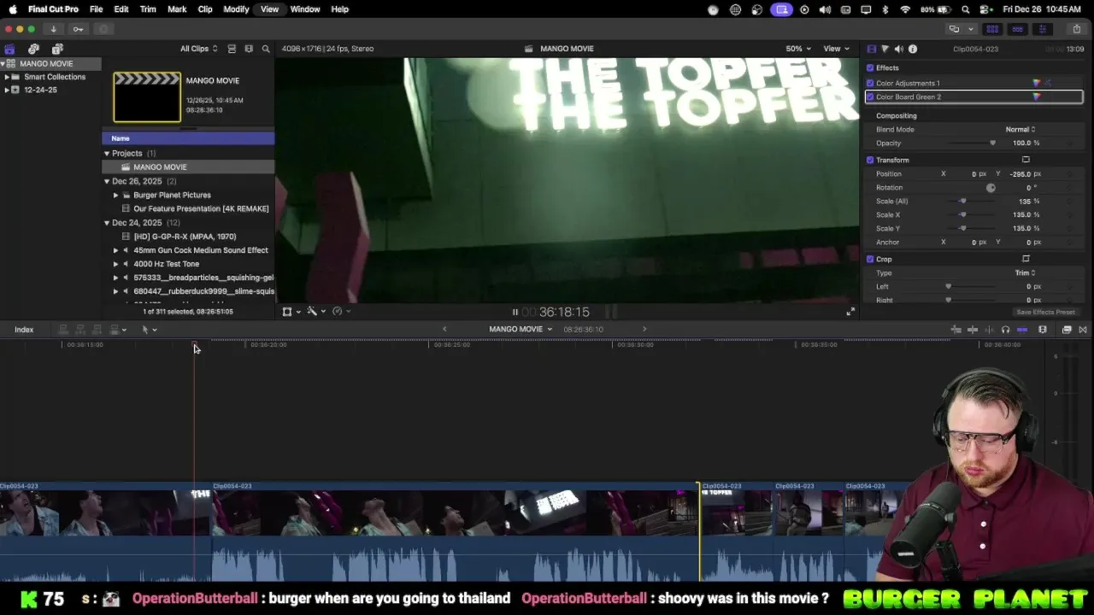The width and height of the screenshot is (1094, 615).
Task: Open the File menu
Action: click(x=97, y=9)
